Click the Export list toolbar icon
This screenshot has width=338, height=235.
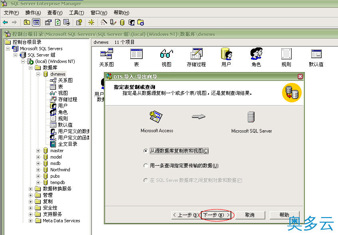click(x=67, y=22)
